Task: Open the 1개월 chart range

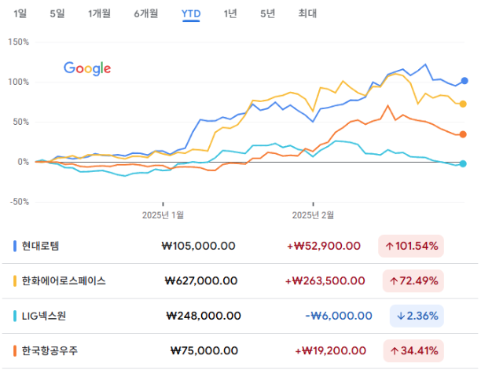Action: 99,13
